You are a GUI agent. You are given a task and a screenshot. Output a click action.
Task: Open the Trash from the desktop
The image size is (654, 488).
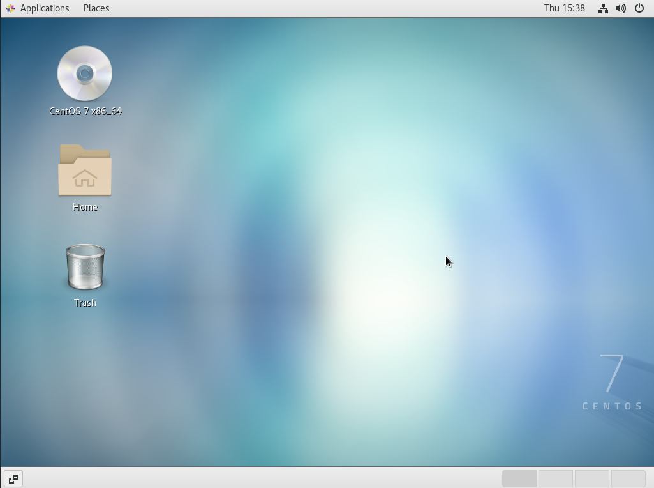coord(85,266)
